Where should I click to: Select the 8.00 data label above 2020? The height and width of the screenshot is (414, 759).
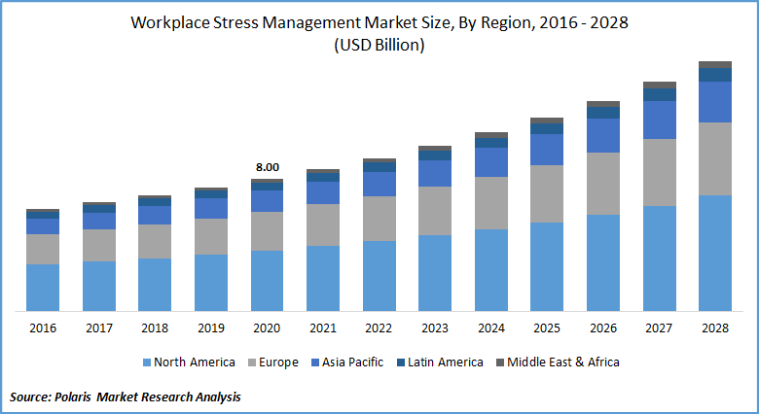click(267, 167)
